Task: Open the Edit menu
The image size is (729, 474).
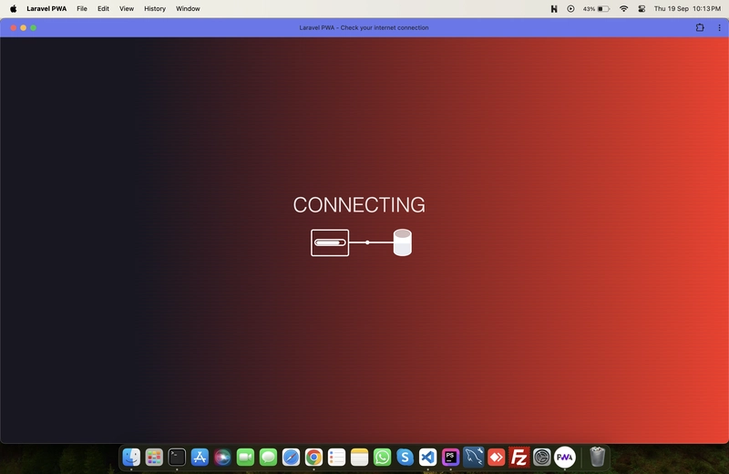Action: 103,8
